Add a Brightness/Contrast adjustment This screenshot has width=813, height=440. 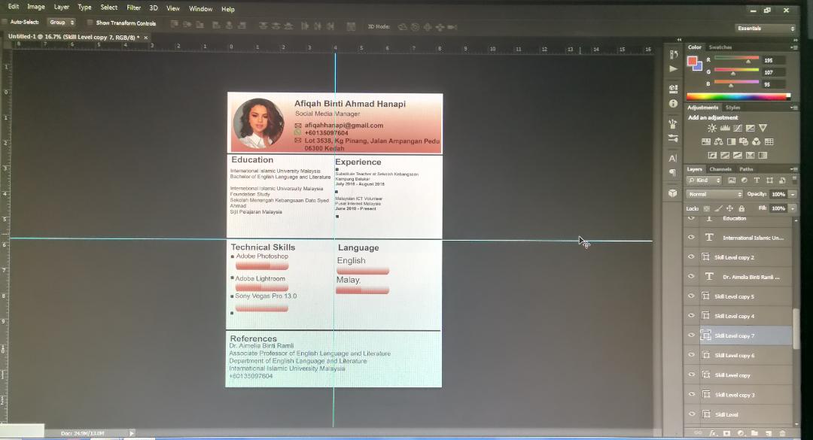[x=712, y=129]
